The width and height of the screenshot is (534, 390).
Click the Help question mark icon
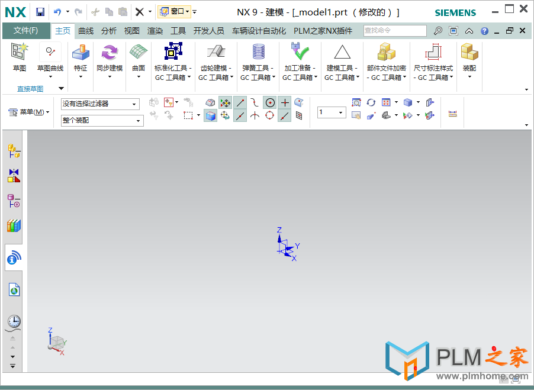(x=484, y=31)
